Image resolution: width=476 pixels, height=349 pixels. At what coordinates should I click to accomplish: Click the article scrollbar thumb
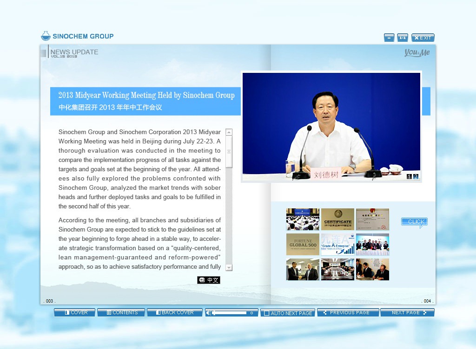tap(229, 151)
